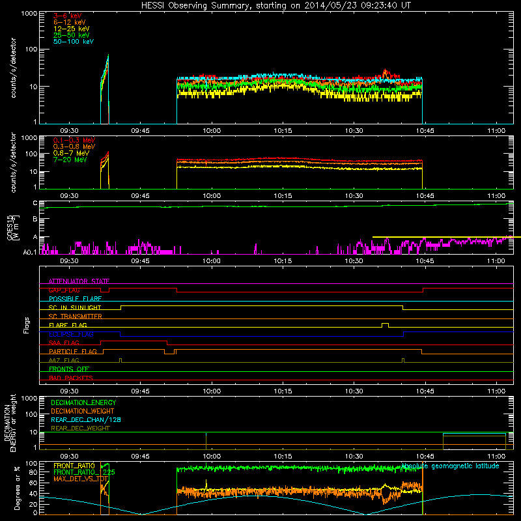Click the 7-20 MeV legend label
This screenshot has width=521, height=521.
[x=70, y=160]
